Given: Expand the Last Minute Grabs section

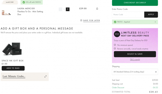Looking at the screenshot, I should pyautogui.click(x=45, y=76).
